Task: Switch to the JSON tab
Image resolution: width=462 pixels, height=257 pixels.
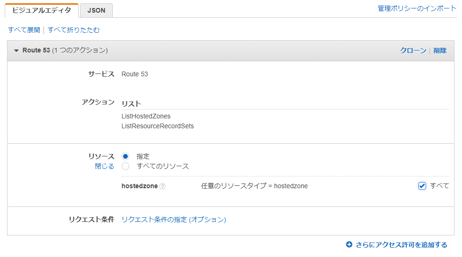Action: pyautogui.click(x=96, y=10)
